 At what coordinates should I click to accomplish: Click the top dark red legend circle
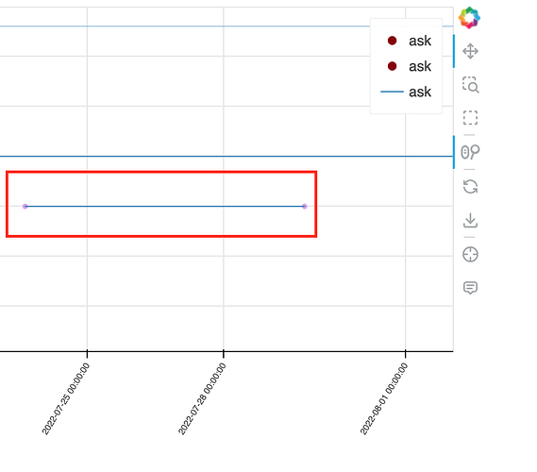click(x=393, y=41)
